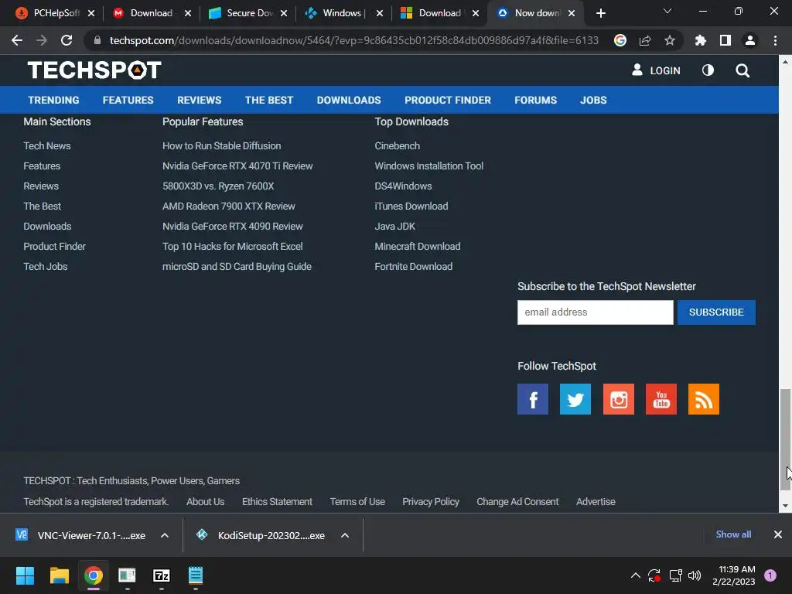This screenshot has width=792, height=594.
Task: Open TechSpot's Facebook page icon
Action: (533, 399)
